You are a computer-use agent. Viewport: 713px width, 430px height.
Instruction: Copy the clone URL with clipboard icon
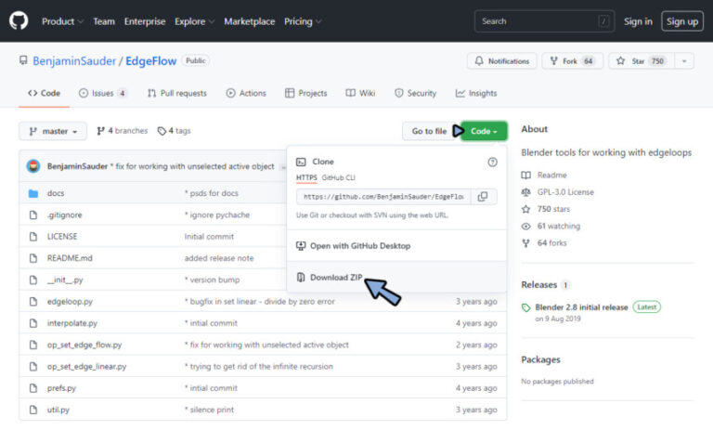(483, 197)
